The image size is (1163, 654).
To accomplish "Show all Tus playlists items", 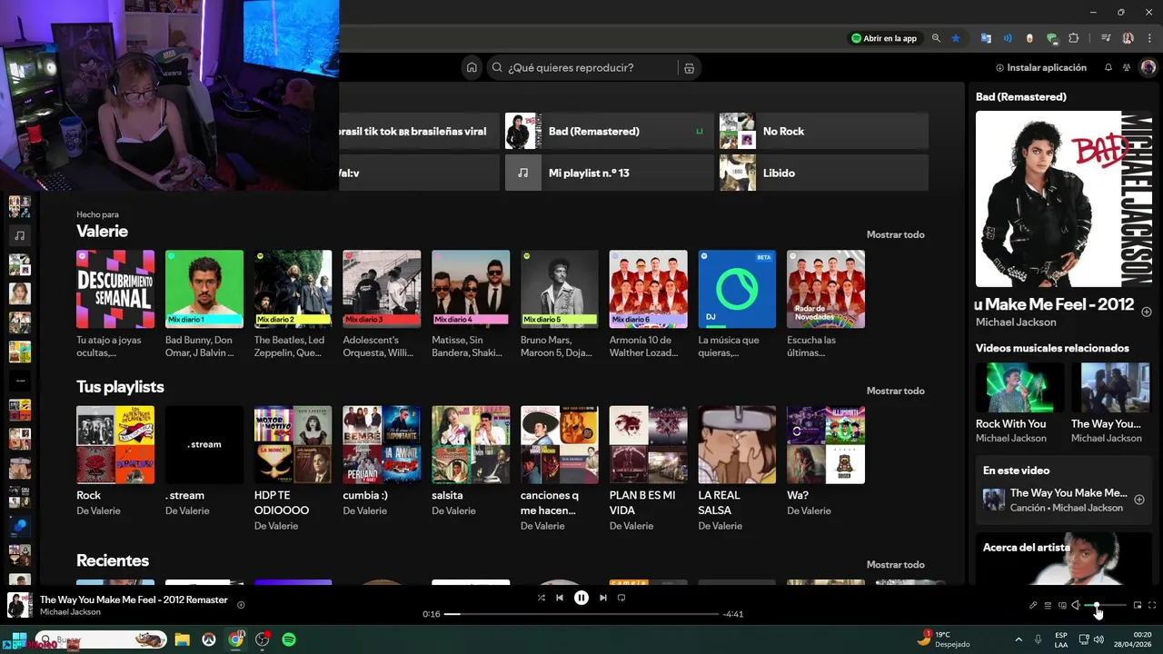I will pyautogui.click(x=895, y=391).
